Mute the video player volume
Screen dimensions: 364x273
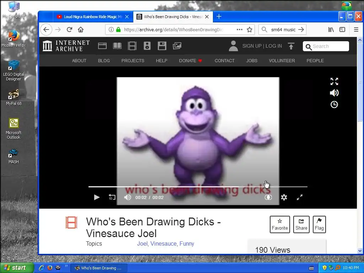(128, 197)
